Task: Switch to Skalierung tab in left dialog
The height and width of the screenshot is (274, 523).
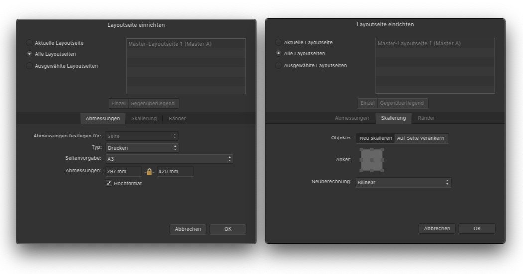Action: tap(144, 119)
